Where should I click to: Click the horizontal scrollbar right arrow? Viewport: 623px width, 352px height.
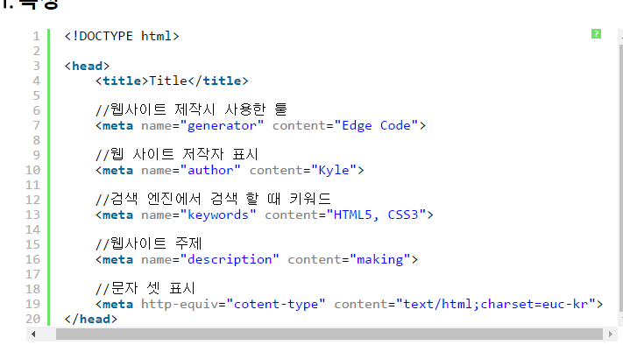tap(610, 334)
